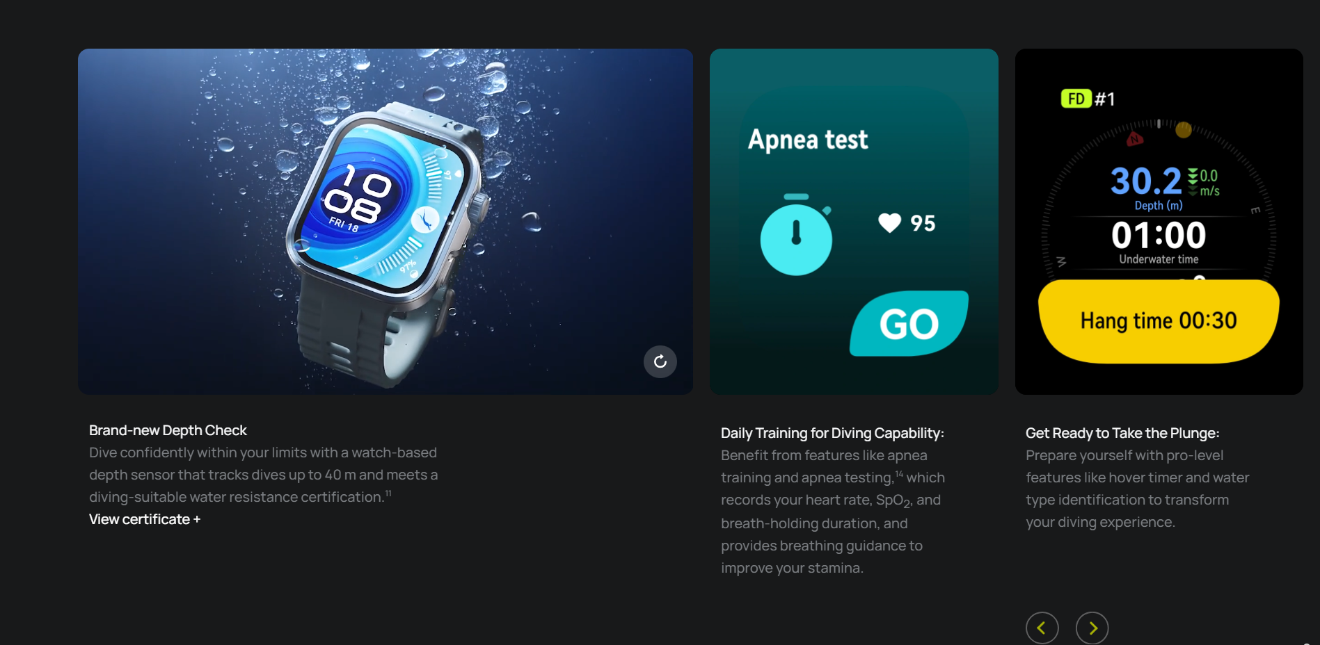Click the Apnea test card title
The width and height of the screenshot is (1320, 645).
point(808,140)
